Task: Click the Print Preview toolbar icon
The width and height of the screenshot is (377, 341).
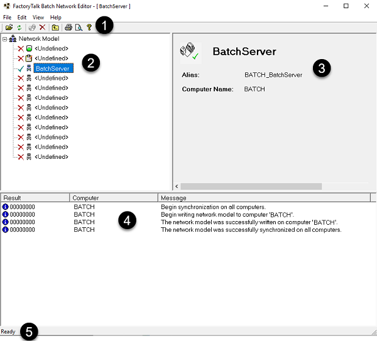Action: 79,28
